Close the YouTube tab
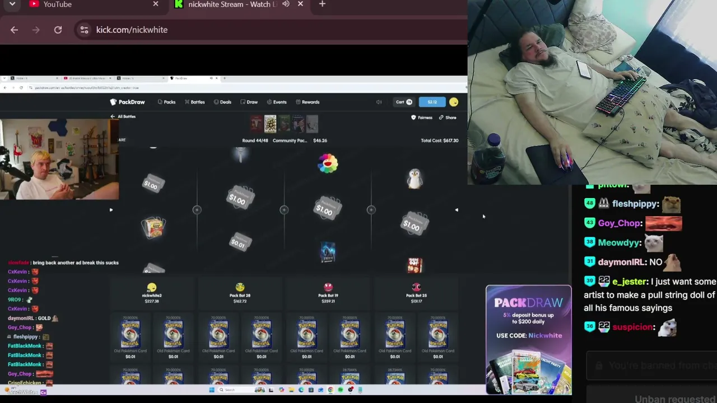 click(156, 4)
